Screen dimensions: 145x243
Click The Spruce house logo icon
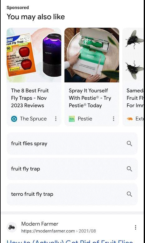click(x=14, y=119)
